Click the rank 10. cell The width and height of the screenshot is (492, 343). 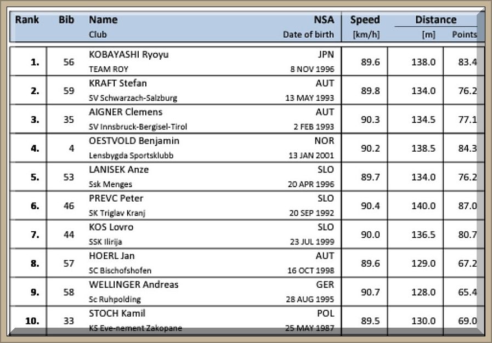(32, 321)
